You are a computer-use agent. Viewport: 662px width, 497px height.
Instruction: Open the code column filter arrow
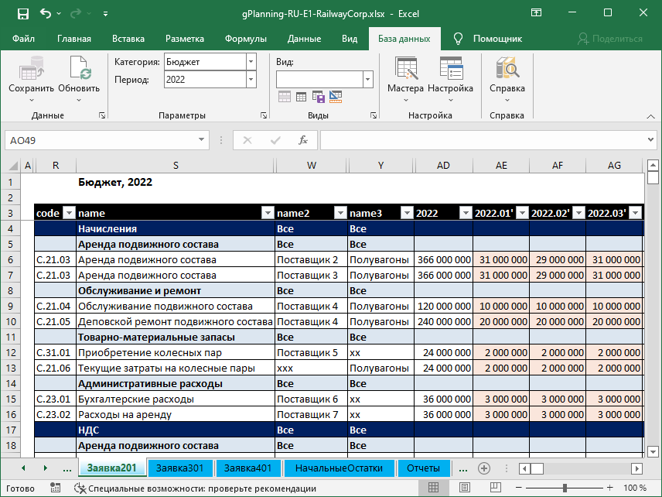[69, 213]
